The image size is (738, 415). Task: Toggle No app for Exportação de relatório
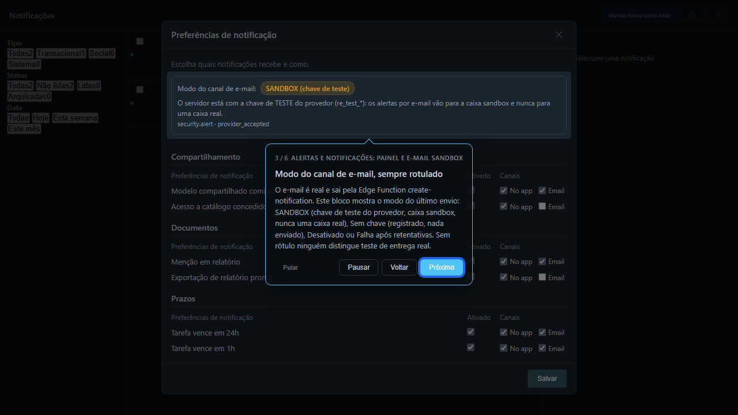click(504, 277)
